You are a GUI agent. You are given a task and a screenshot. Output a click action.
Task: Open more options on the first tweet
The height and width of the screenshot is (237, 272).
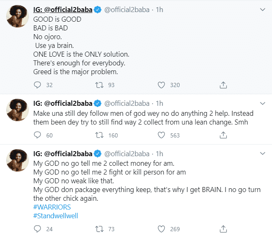click(x=262, y=9)
